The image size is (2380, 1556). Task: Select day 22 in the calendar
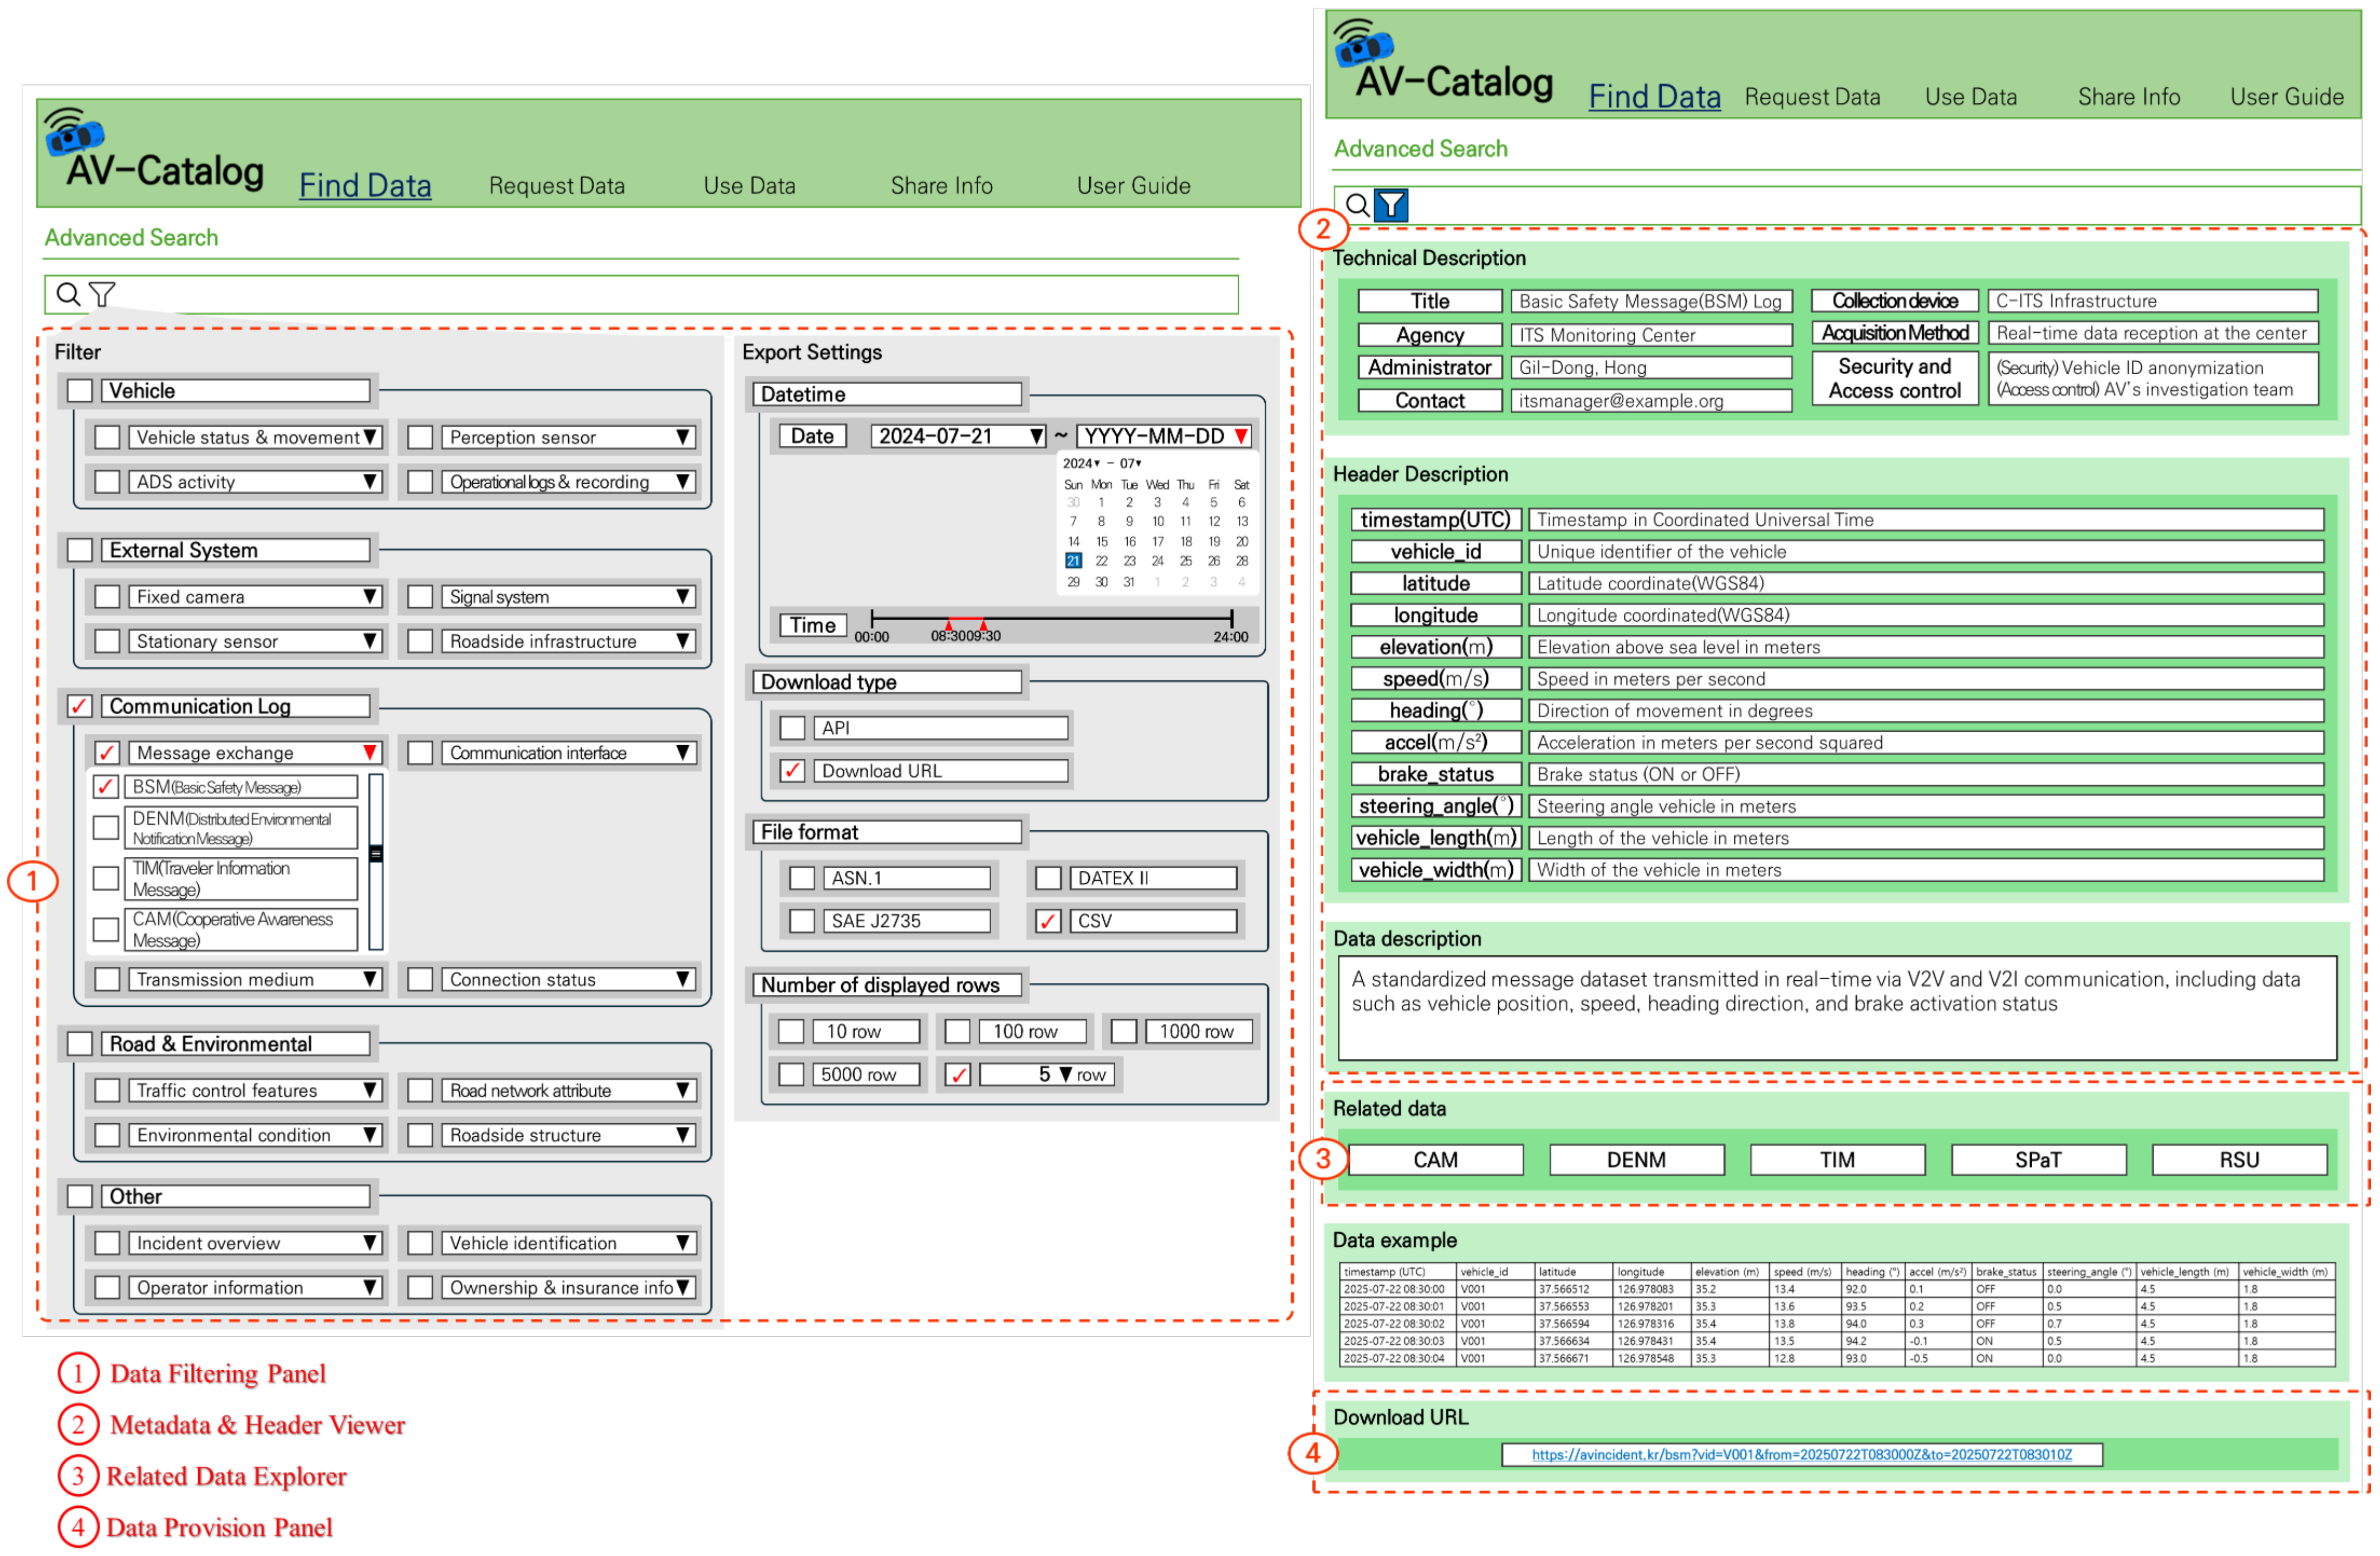coord(1101,561)
